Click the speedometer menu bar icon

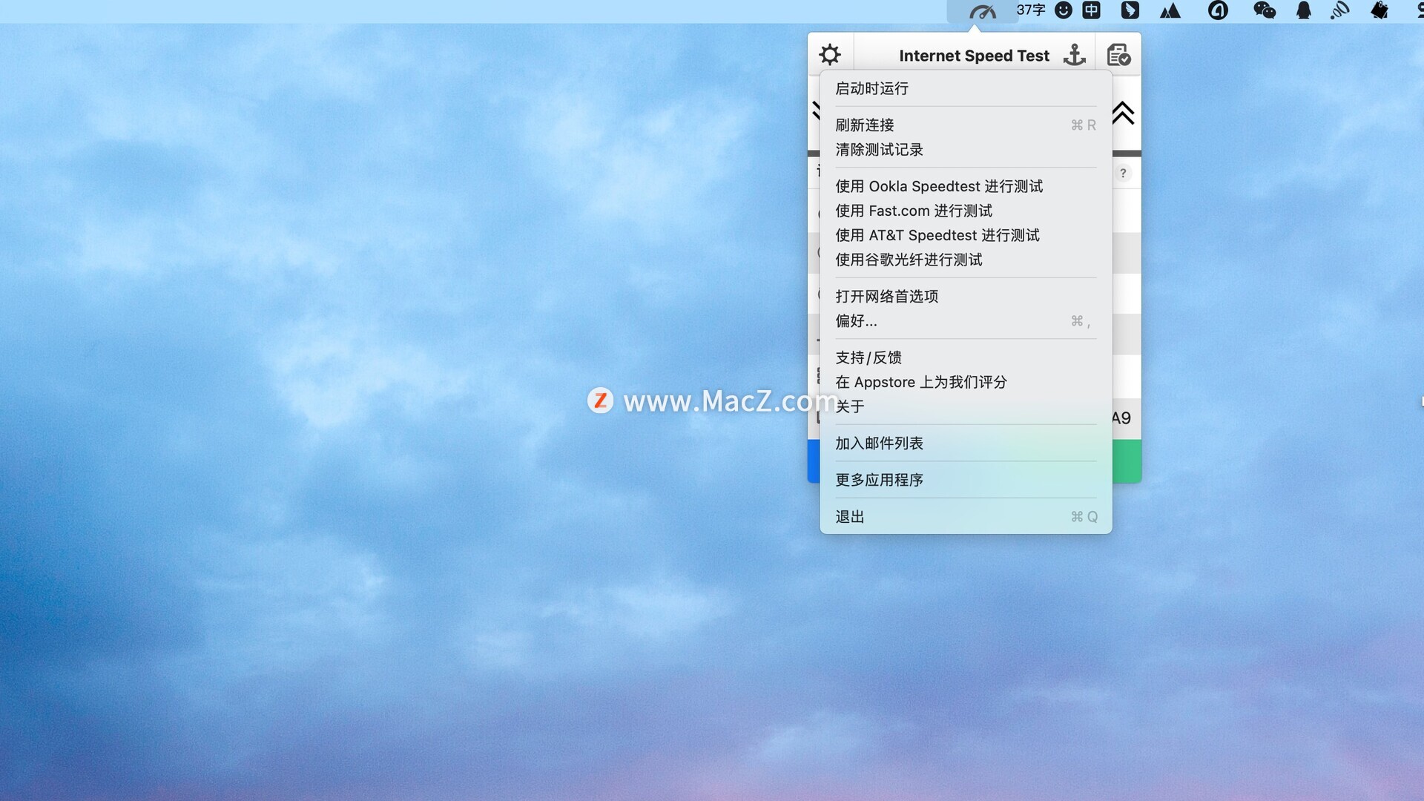pos(983,11)
